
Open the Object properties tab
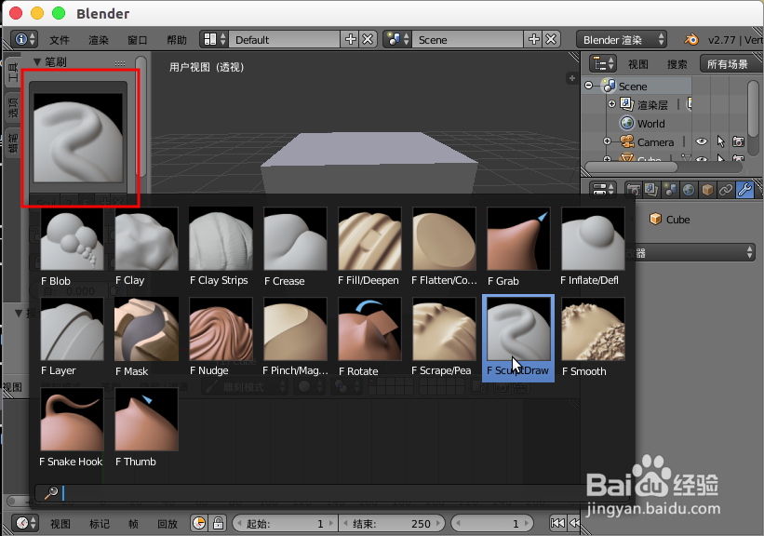tap(707, 190)
